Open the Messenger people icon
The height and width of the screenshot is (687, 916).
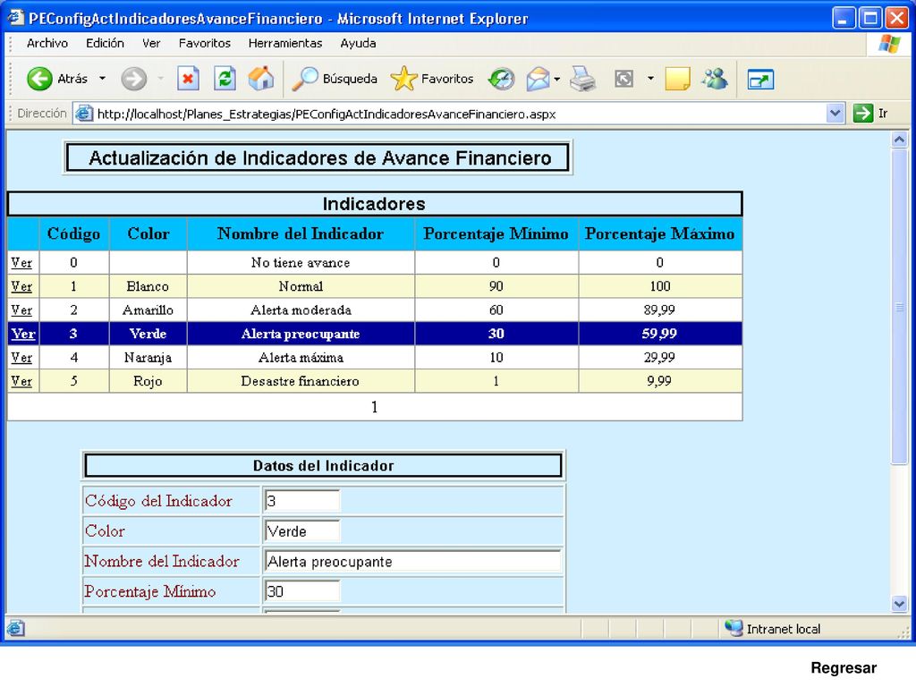tap(715, 79)
